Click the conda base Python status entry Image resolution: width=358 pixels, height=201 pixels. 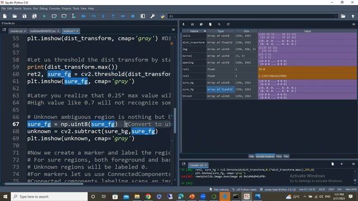click(278, 190)
